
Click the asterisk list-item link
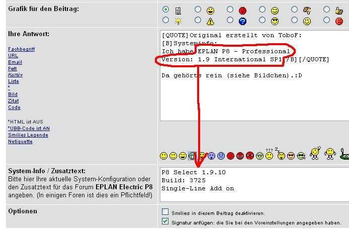pos(9,87)
